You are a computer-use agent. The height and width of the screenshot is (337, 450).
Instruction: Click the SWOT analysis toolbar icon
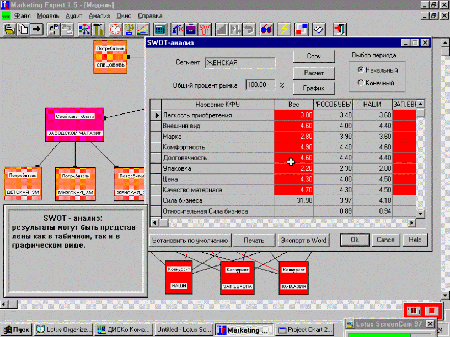[205, 29]
